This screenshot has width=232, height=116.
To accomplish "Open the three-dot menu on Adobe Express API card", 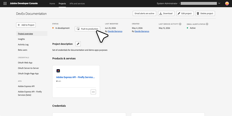I will (x=93, y=92).
